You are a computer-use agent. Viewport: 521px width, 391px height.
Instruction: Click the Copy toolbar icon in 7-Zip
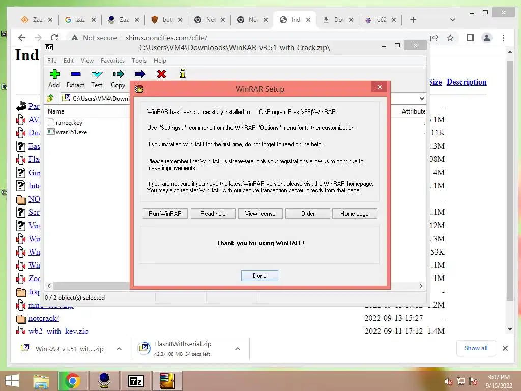(118, 74)
